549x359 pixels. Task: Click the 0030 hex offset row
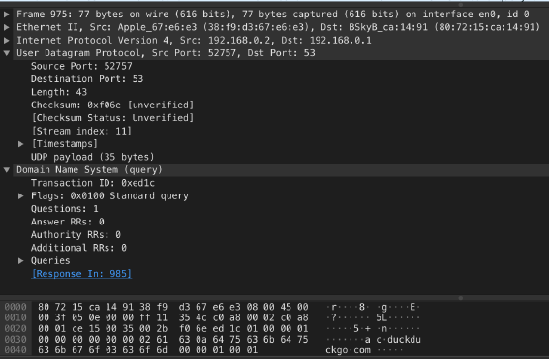15,340
